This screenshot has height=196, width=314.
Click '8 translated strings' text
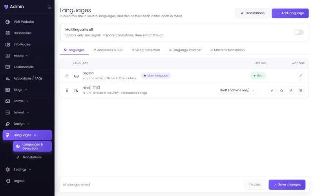coord(134,93)
